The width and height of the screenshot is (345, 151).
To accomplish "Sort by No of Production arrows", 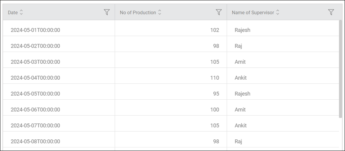I will click(x=160, y=12).
